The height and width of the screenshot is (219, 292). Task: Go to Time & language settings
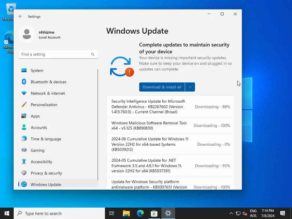(58, 139)
